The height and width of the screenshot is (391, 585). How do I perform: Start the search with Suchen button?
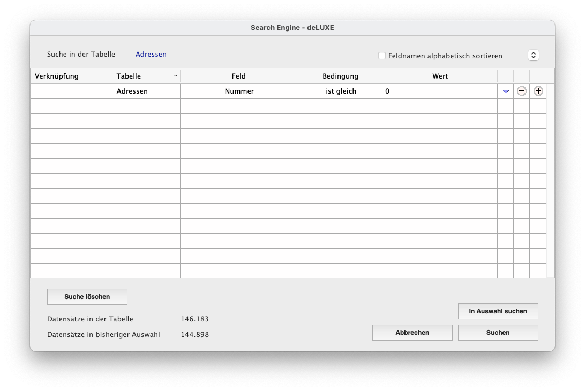(x=498, y=333)
